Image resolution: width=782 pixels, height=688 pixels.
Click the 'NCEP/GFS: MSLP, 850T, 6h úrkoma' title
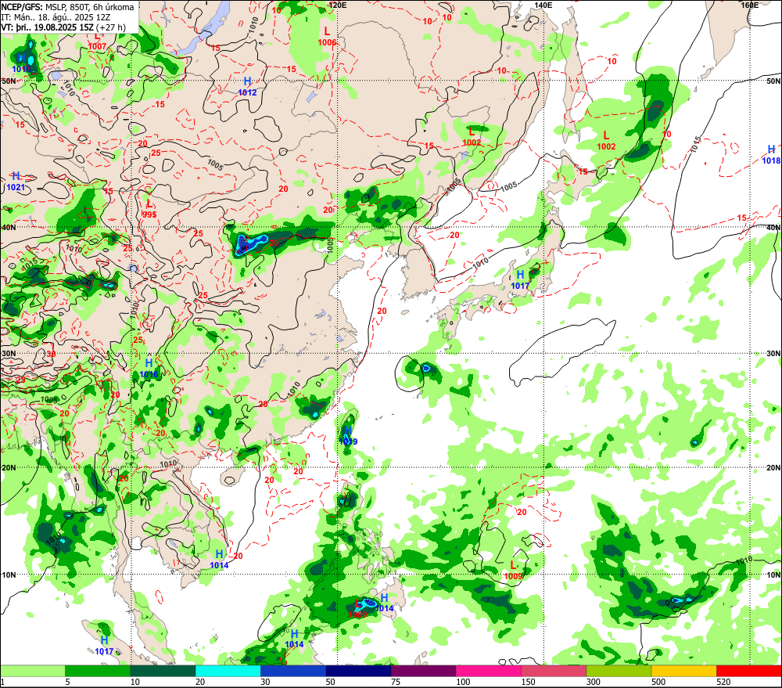(68, 7)
